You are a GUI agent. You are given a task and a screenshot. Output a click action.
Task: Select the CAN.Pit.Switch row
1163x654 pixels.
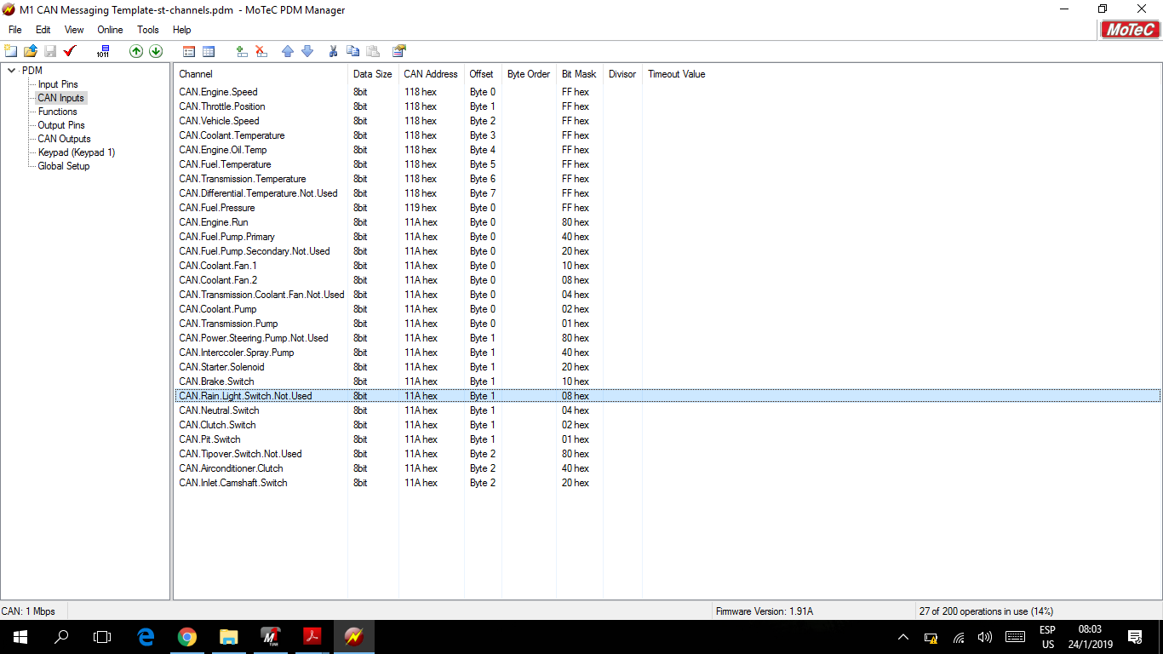pyautogui.click(x=667, y=439)
